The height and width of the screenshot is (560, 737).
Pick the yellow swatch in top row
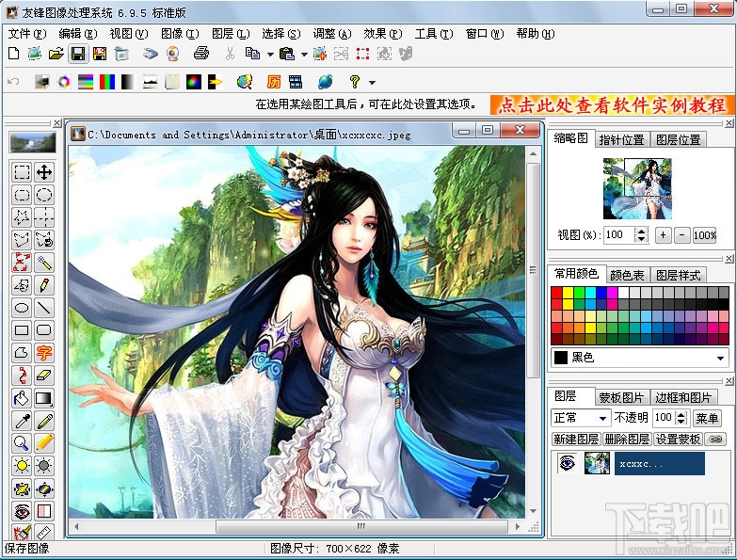568,293
